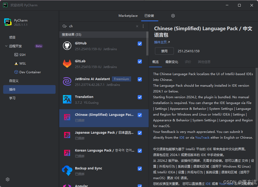Click the Beta badge next to 远程开发
Screen dimensions: 258x187
(39, 46)
